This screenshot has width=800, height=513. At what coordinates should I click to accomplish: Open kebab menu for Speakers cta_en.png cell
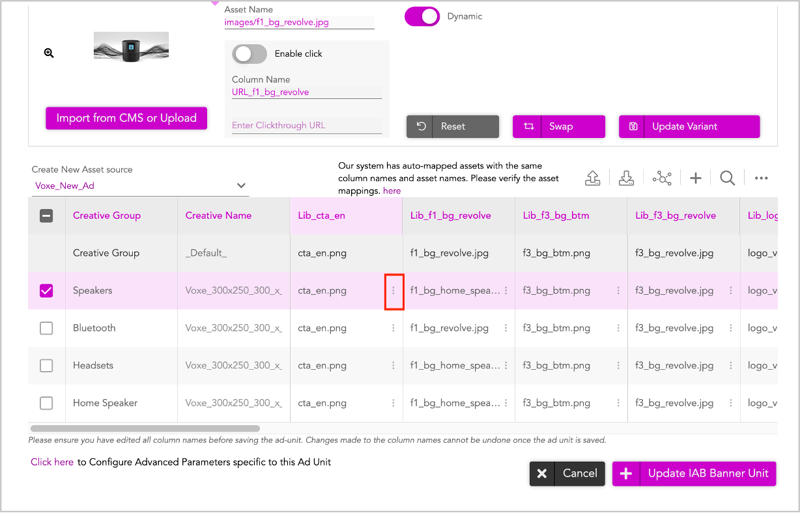393,290
